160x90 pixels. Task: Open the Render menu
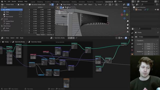point(14,1)
